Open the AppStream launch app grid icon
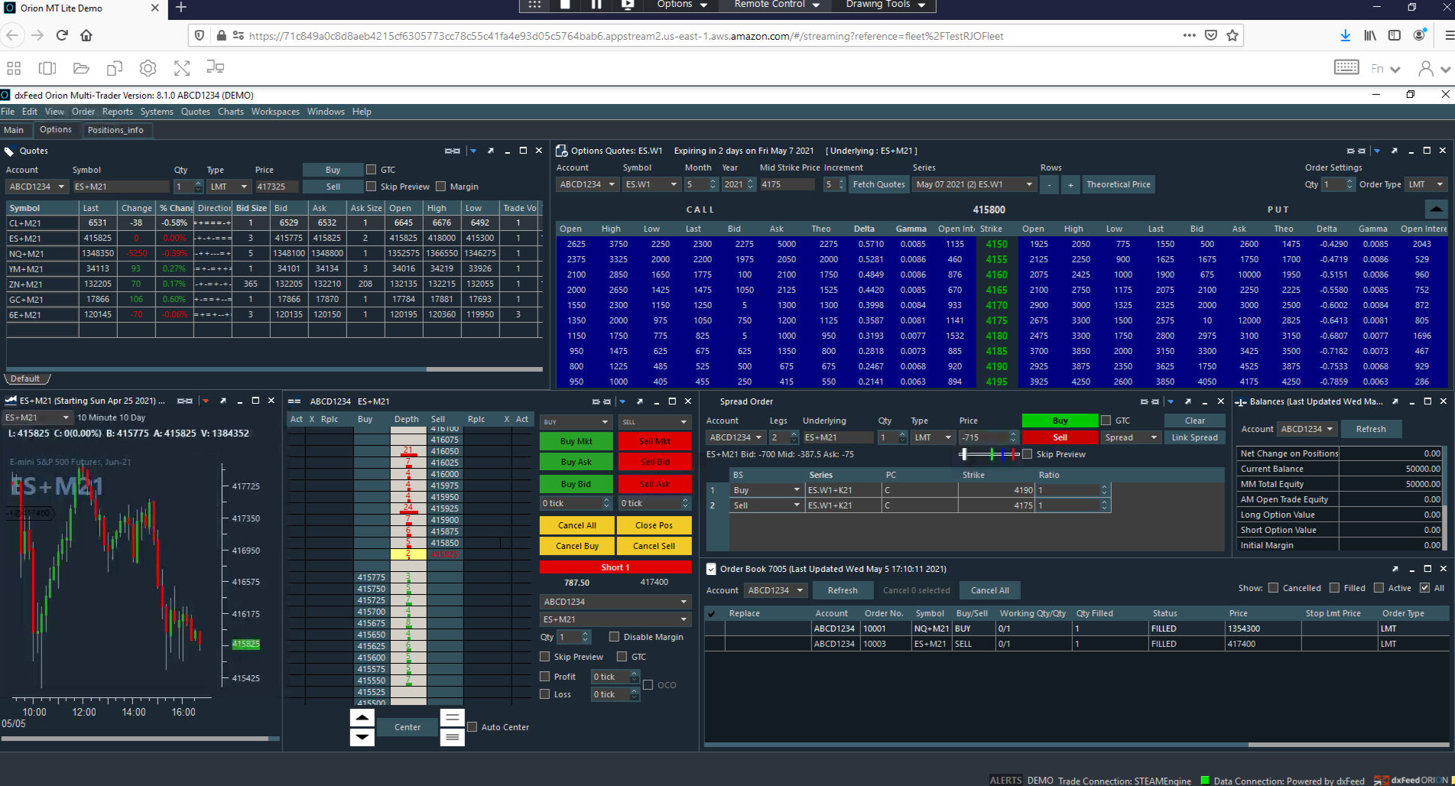Viewport: 1455px width, 786px height. [14, 68]
